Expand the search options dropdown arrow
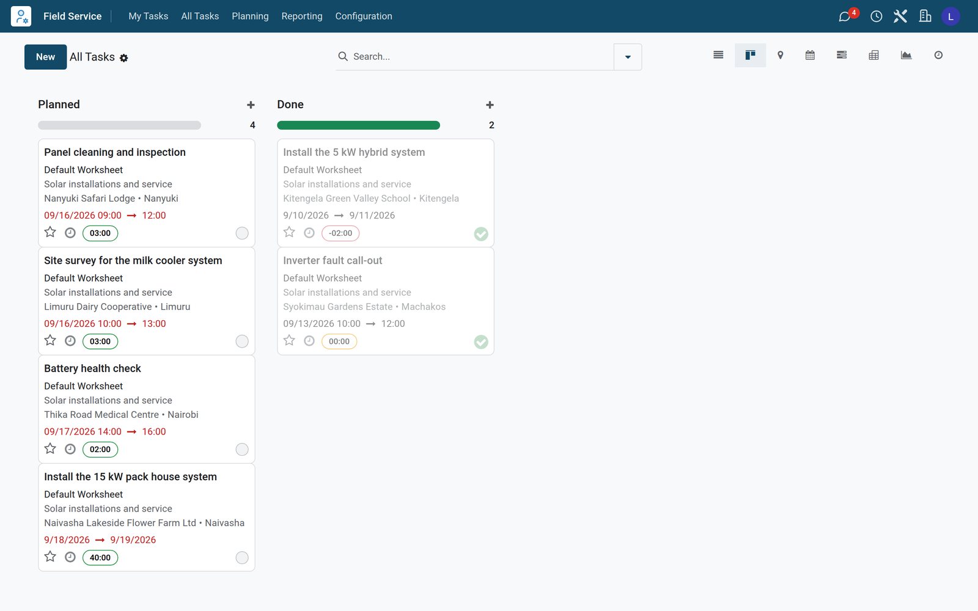 [x=628, y=57]
